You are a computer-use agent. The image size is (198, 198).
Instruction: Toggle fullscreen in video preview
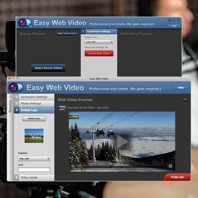coord(171,166)
